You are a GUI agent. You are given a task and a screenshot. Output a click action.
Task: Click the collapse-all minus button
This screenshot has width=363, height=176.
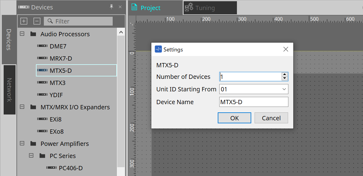click(37, 21)
